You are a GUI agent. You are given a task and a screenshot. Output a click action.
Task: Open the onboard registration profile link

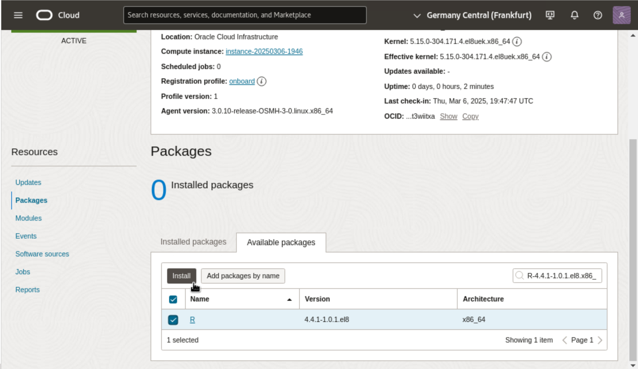tap(242, 82)
